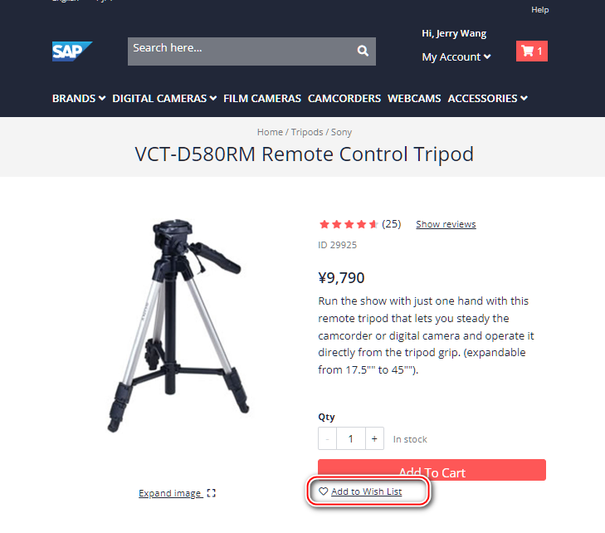This screenshot has width=605, height=533.
Task: Click the star rating icons
Action: [349, 224]
